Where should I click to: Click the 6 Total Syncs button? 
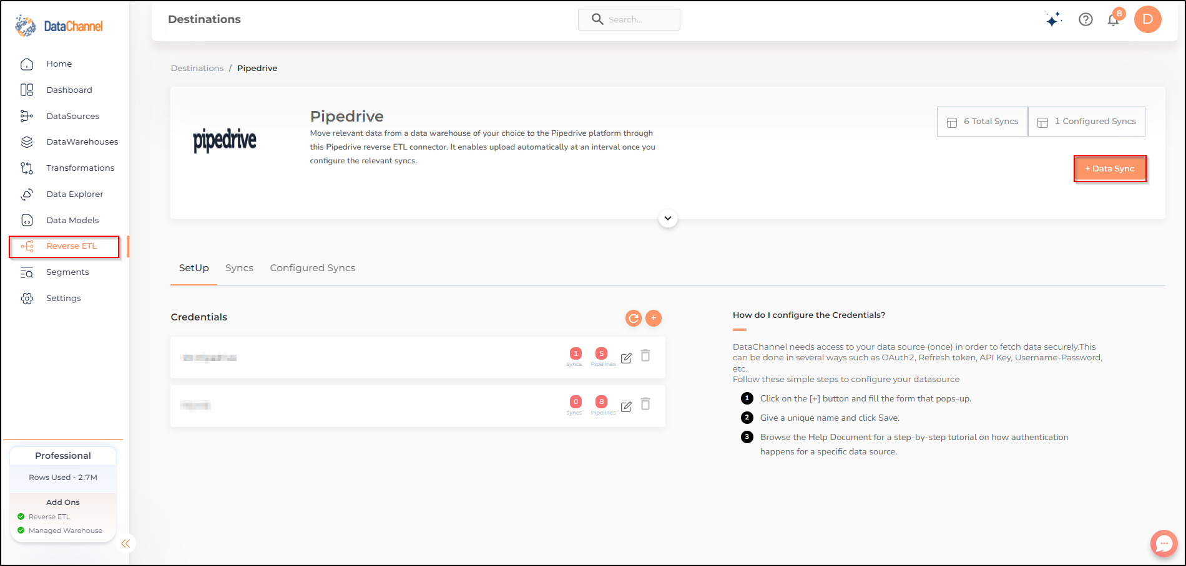[x=982, y=122]
